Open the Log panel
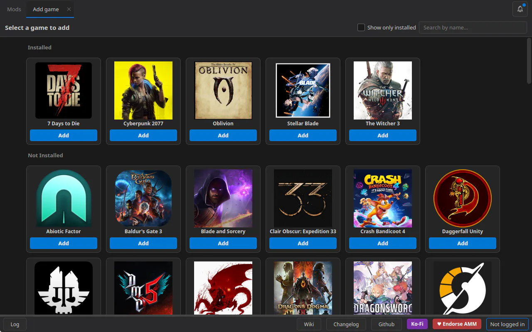This screenshot has height=332, width=532. point(15,324)
